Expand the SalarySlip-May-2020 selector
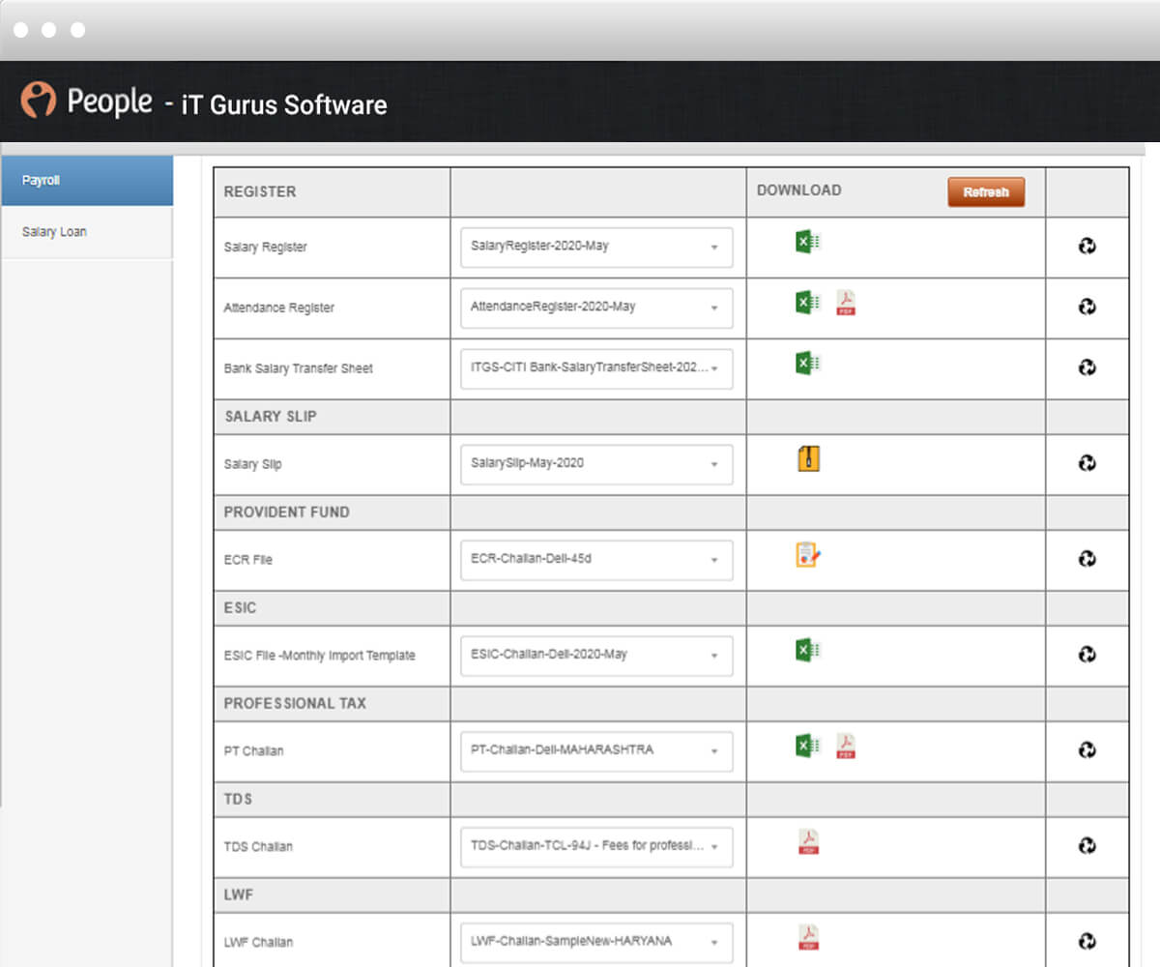Viewport: 1160px width, 967px height. coord(595,464)
